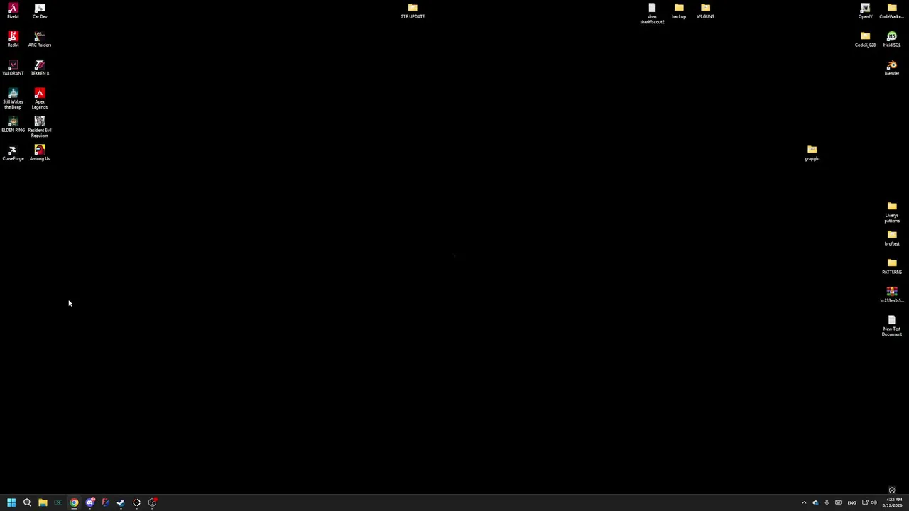Select Resident Evil Requiem shortcut
This screenshot has width=909, height=511.
(40, 127)
